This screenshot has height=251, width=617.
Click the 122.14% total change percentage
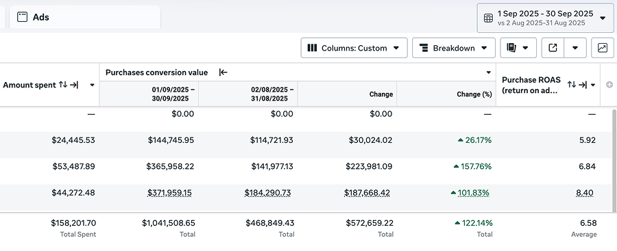coord(477,223)
